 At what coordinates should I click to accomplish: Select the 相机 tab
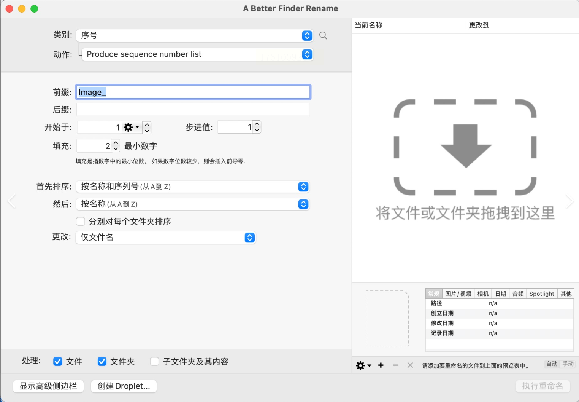point(483,294)
